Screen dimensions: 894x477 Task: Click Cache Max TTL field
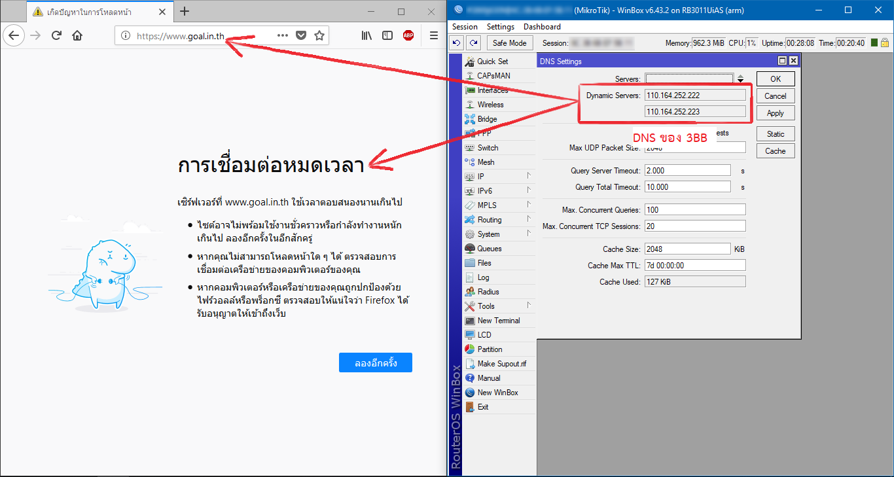[695, 265]
